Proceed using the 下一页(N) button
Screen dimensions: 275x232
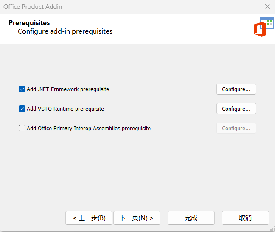(136, 218)
